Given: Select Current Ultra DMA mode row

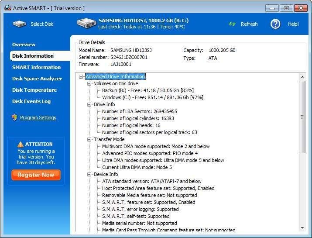Looking at the screenshot, I should click(137, 167).
